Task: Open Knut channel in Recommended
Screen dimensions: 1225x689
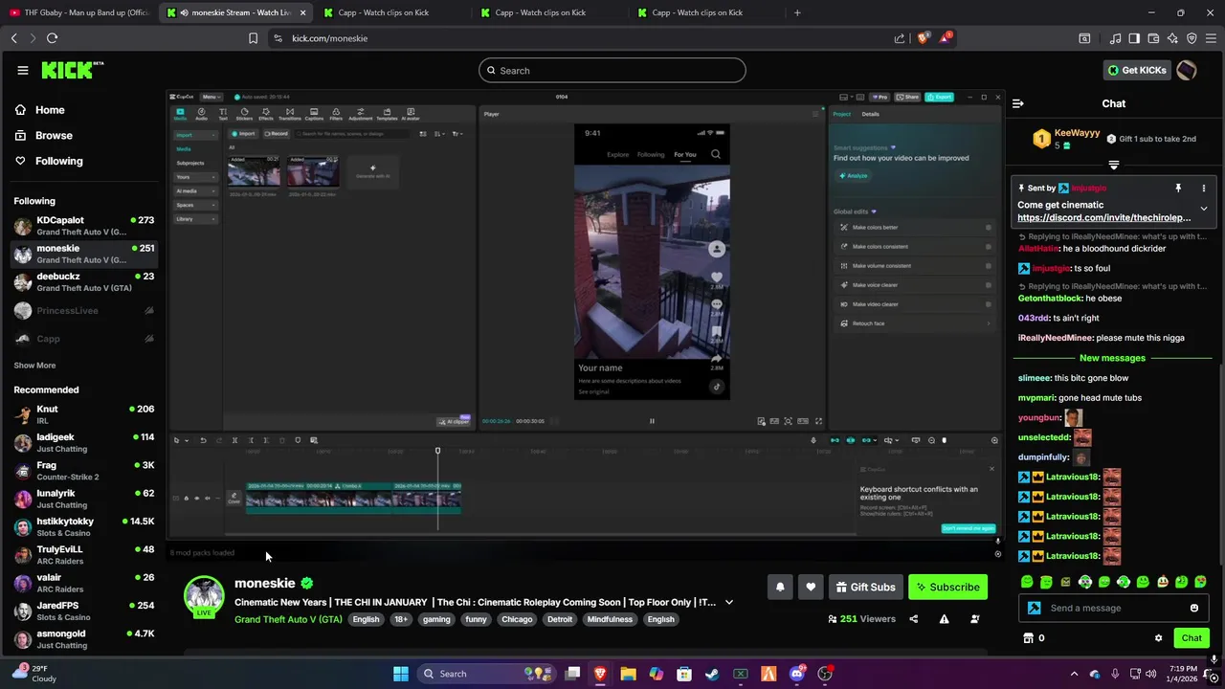Action: click(83, 414)
